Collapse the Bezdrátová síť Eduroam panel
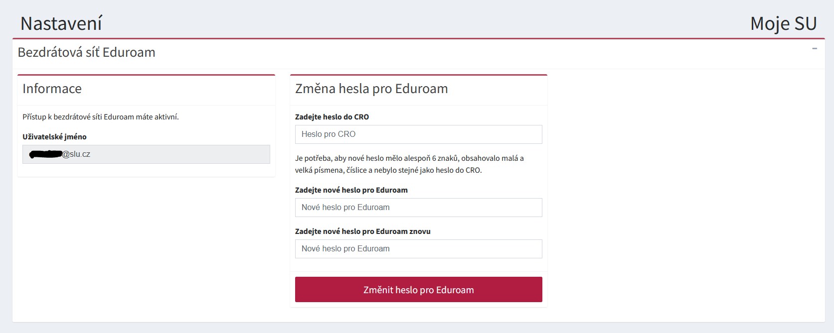834x333 pixels. point(815,49)
